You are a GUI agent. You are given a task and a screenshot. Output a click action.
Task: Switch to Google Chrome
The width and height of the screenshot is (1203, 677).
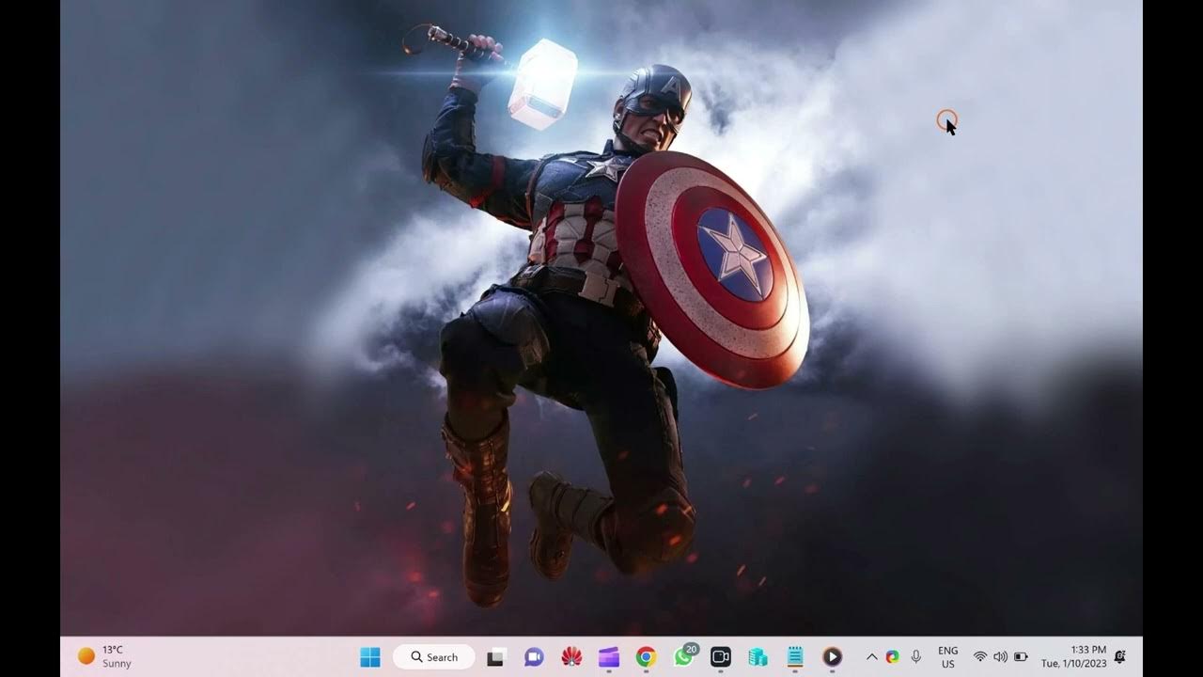[646, 657]
